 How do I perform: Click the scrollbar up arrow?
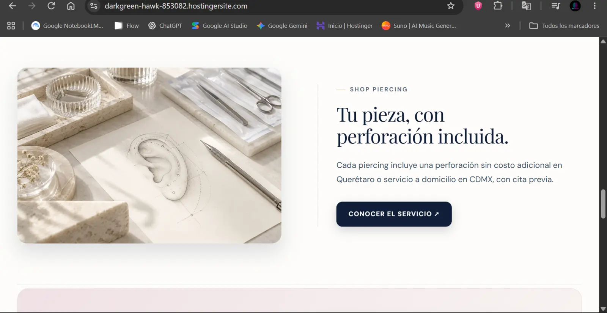(603, 41)
